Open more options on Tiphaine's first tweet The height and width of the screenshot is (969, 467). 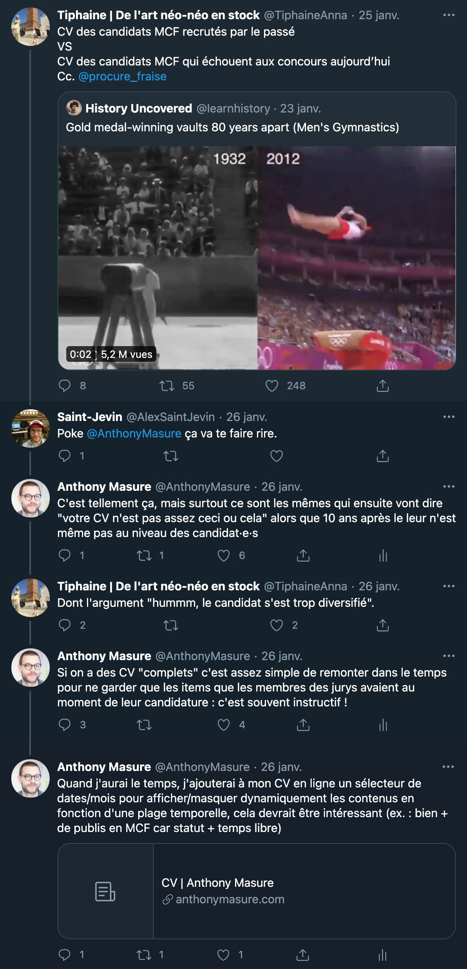coord(449,15)
